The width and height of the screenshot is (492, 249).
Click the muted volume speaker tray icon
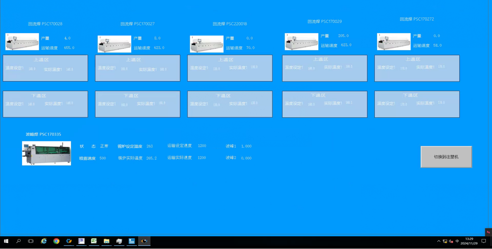click(x=451, y=241)
